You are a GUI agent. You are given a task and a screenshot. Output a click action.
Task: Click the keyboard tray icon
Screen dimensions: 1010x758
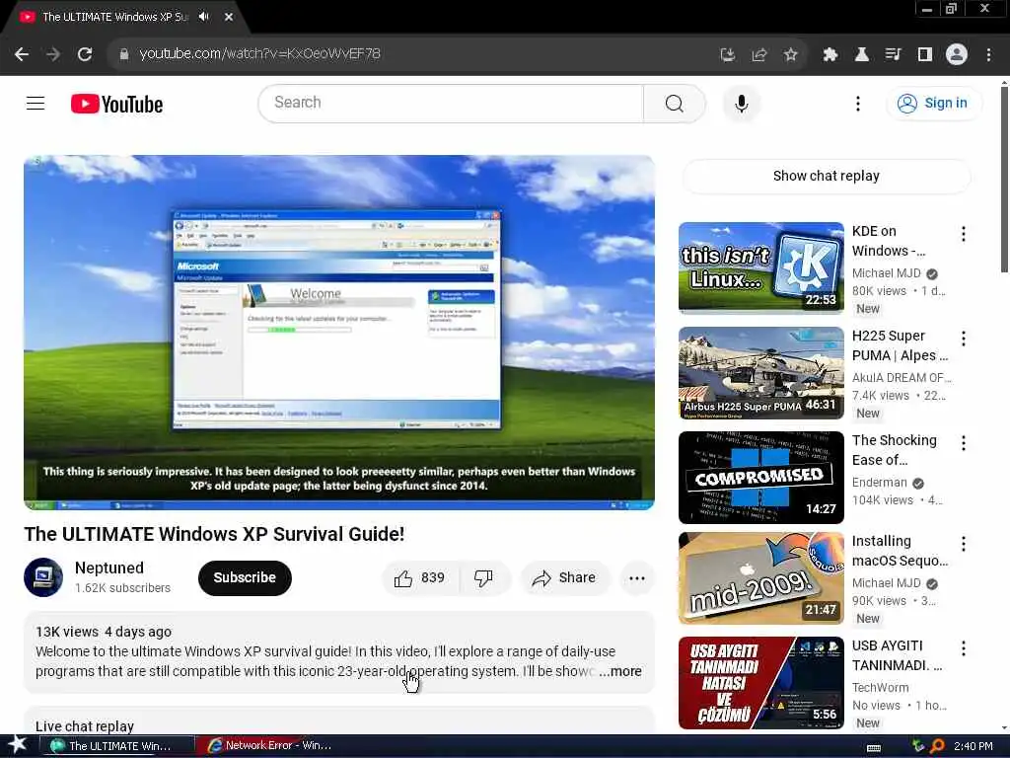tap(874, 747)
